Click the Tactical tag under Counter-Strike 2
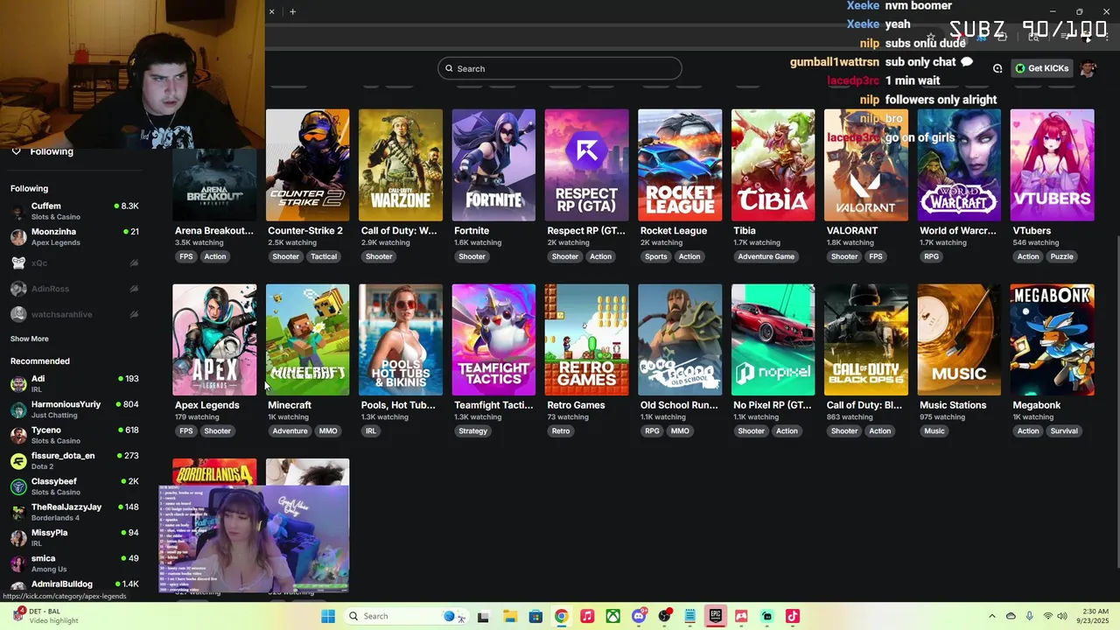 coord(324,256)
